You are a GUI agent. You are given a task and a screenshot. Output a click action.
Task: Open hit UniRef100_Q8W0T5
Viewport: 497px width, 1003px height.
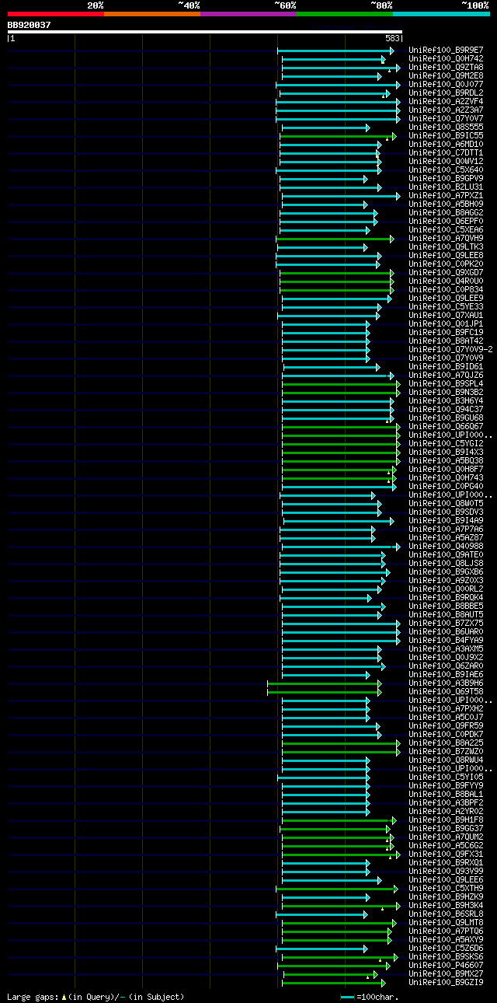coord(446,503)
